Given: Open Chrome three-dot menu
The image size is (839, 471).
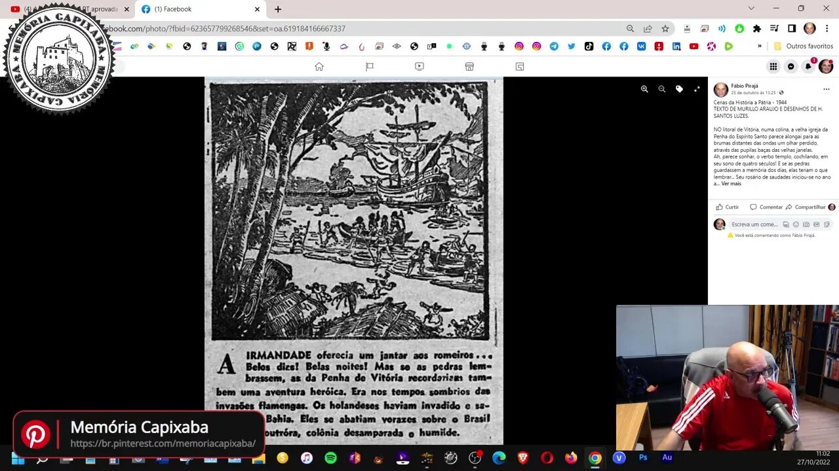Looking at the screenshot, I should click(x=827, y=29).
